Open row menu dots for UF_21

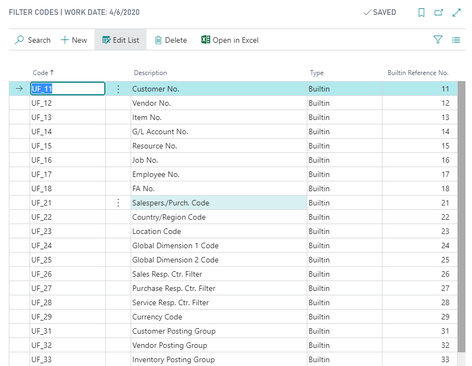click(x=119, y=203)
